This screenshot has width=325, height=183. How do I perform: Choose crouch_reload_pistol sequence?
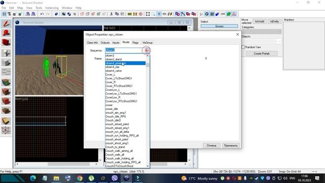pos(125,124)
